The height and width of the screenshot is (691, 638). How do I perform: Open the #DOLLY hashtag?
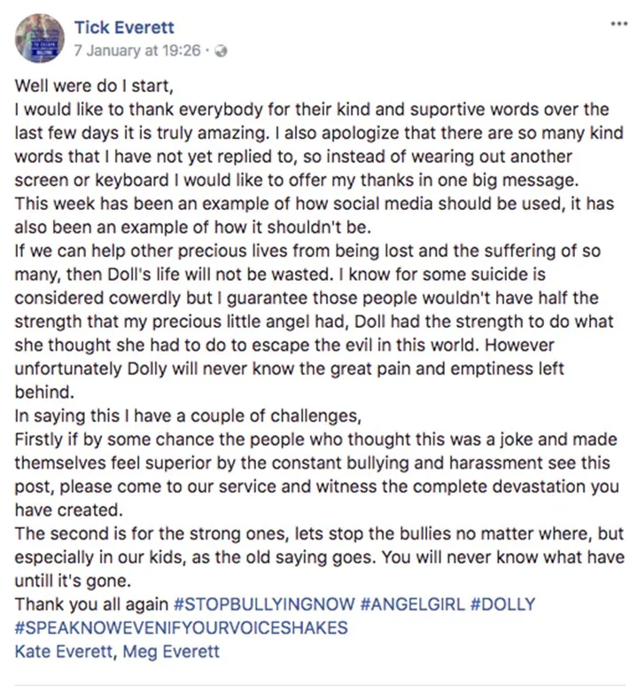502,604
